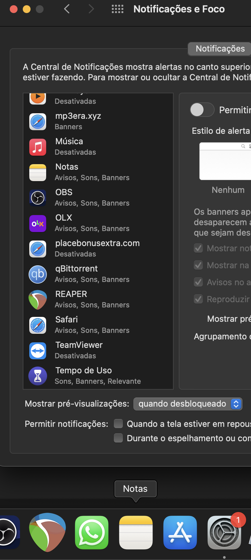Image resolution: width=251 pixels, height=560 pixels.
Task: Select the OBS icon in notification list
Action: [x=38, y=198]
